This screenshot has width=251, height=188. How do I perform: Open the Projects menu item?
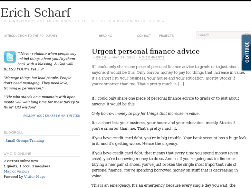click(166, 36)
